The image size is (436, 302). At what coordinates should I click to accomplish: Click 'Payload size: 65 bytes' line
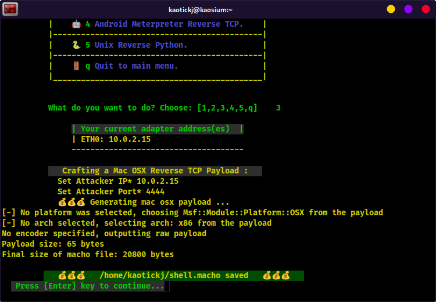(x=53, y=244)
